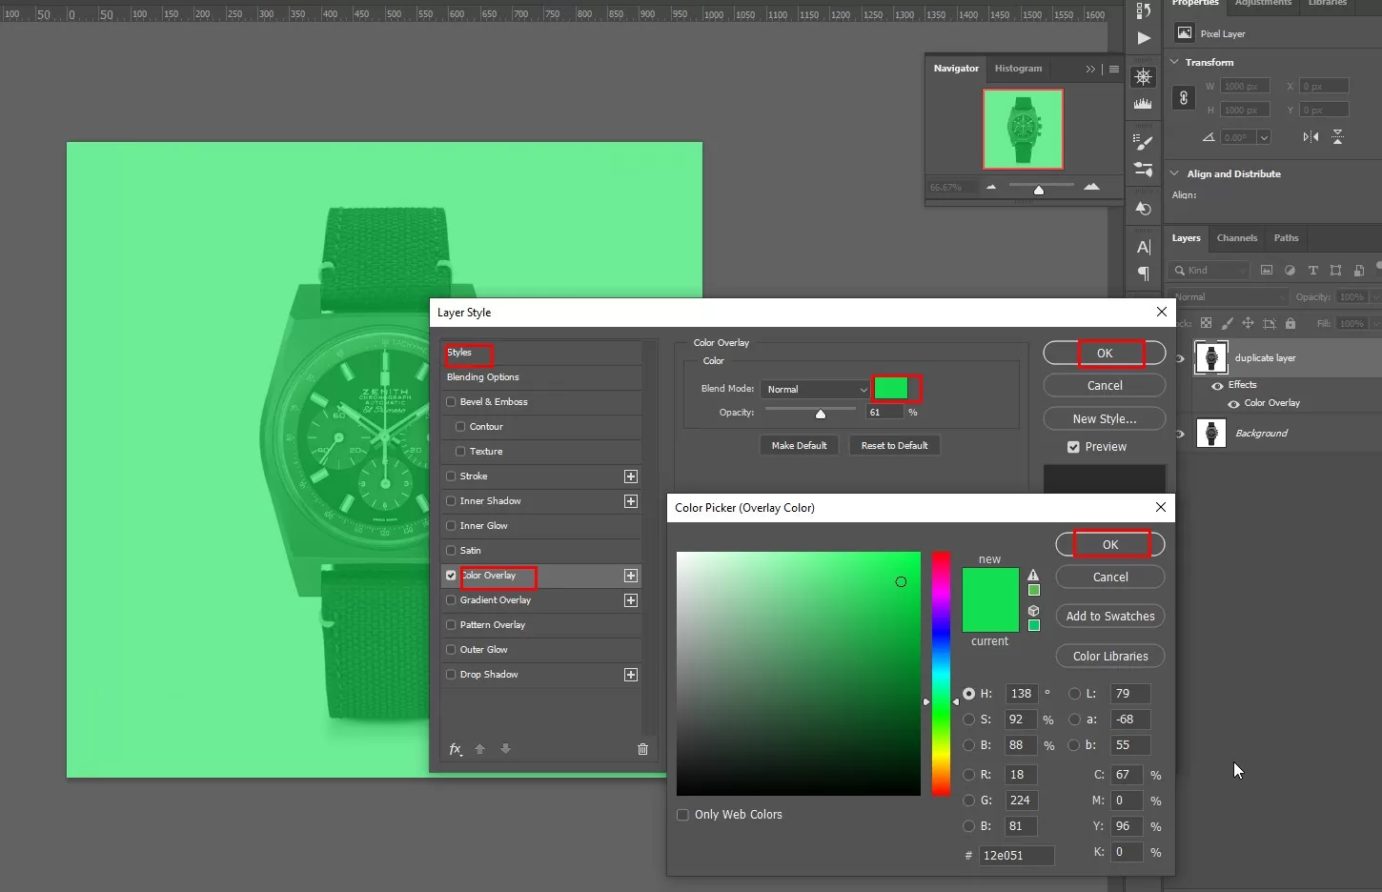Enable the Gradient Overlay checkbox

(452, 600)
